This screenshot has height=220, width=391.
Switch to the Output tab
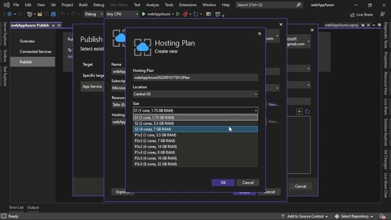tap(33, 208)
